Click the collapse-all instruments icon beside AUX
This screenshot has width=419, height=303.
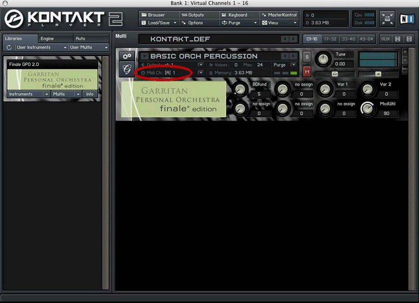click(398, 39)
